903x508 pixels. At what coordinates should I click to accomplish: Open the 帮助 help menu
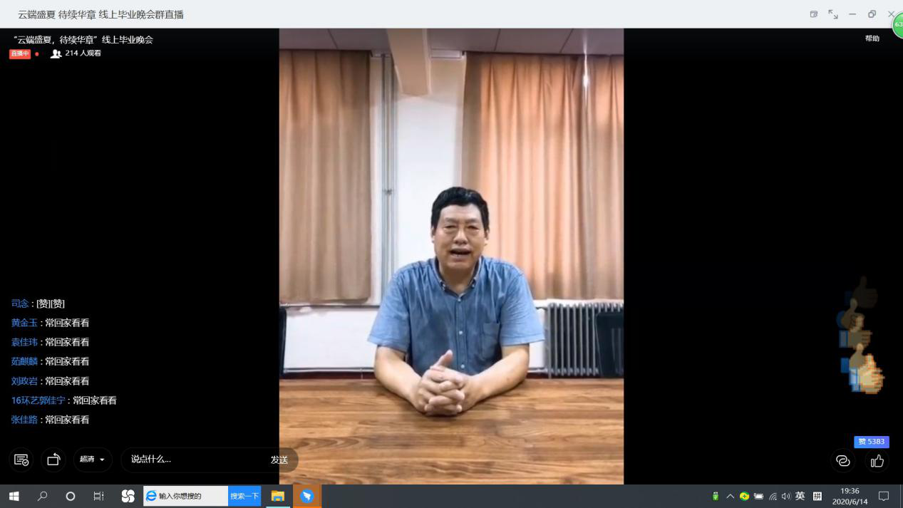872,38
